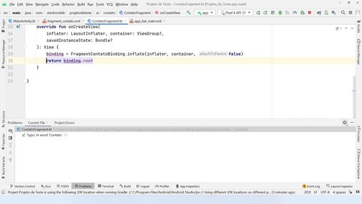Click the Typo: In word 'Contato' problem

[44, 135]
